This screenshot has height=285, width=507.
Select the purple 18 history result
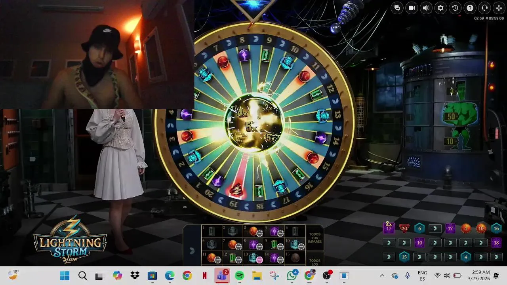point(496,243)
